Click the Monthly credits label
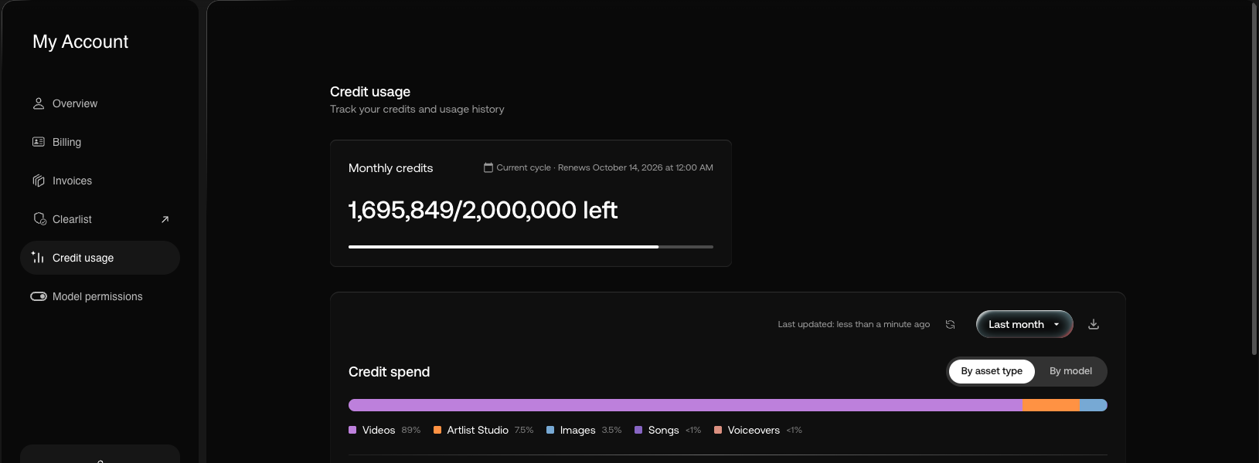Image resolution: width=1259 pixels, height=463 pixels. point(390,168)
